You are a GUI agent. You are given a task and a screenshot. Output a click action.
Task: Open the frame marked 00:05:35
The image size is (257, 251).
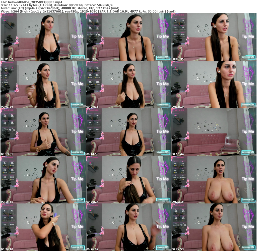(214, 37)
